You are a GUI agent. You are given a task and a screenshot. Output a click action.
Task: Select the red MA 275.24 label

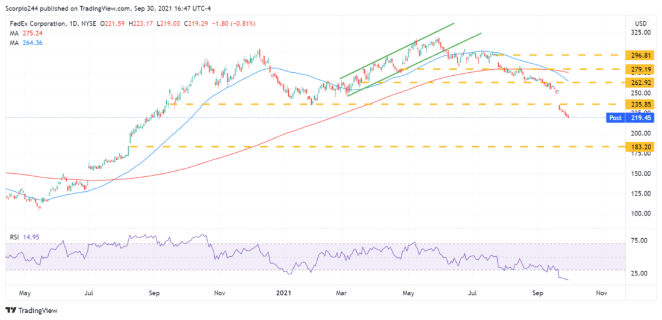pos(26,33)
